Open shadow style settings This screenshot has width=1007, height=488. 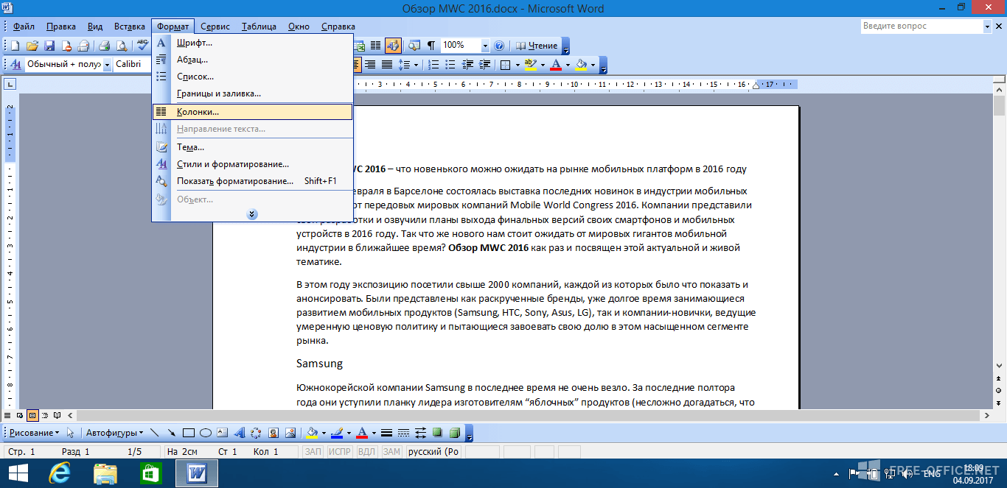(x=438, y=433)
